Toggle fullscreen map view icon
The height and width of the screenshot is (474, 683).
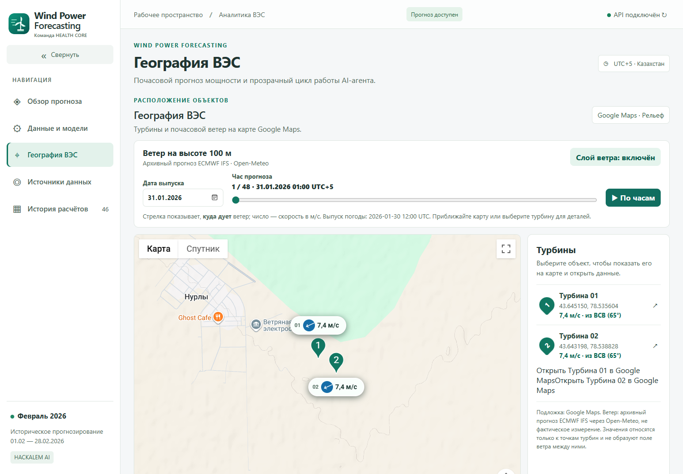click(506, 249)
